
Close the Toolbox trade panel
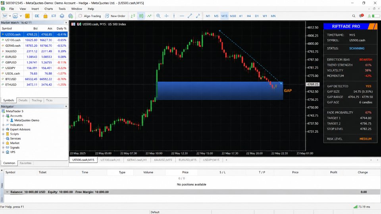pos(2,170)
